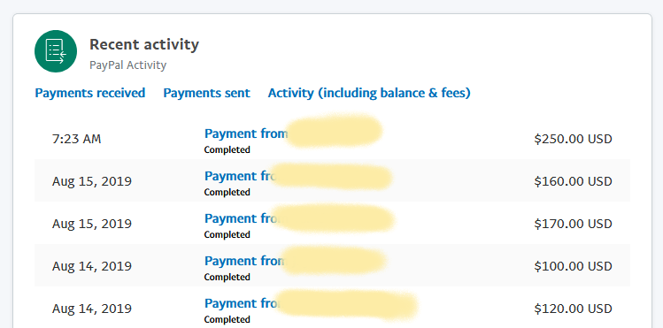
Task: Click Completed status of the $120.00 payment
Action: pyautogui.click(x=227, y=319)
